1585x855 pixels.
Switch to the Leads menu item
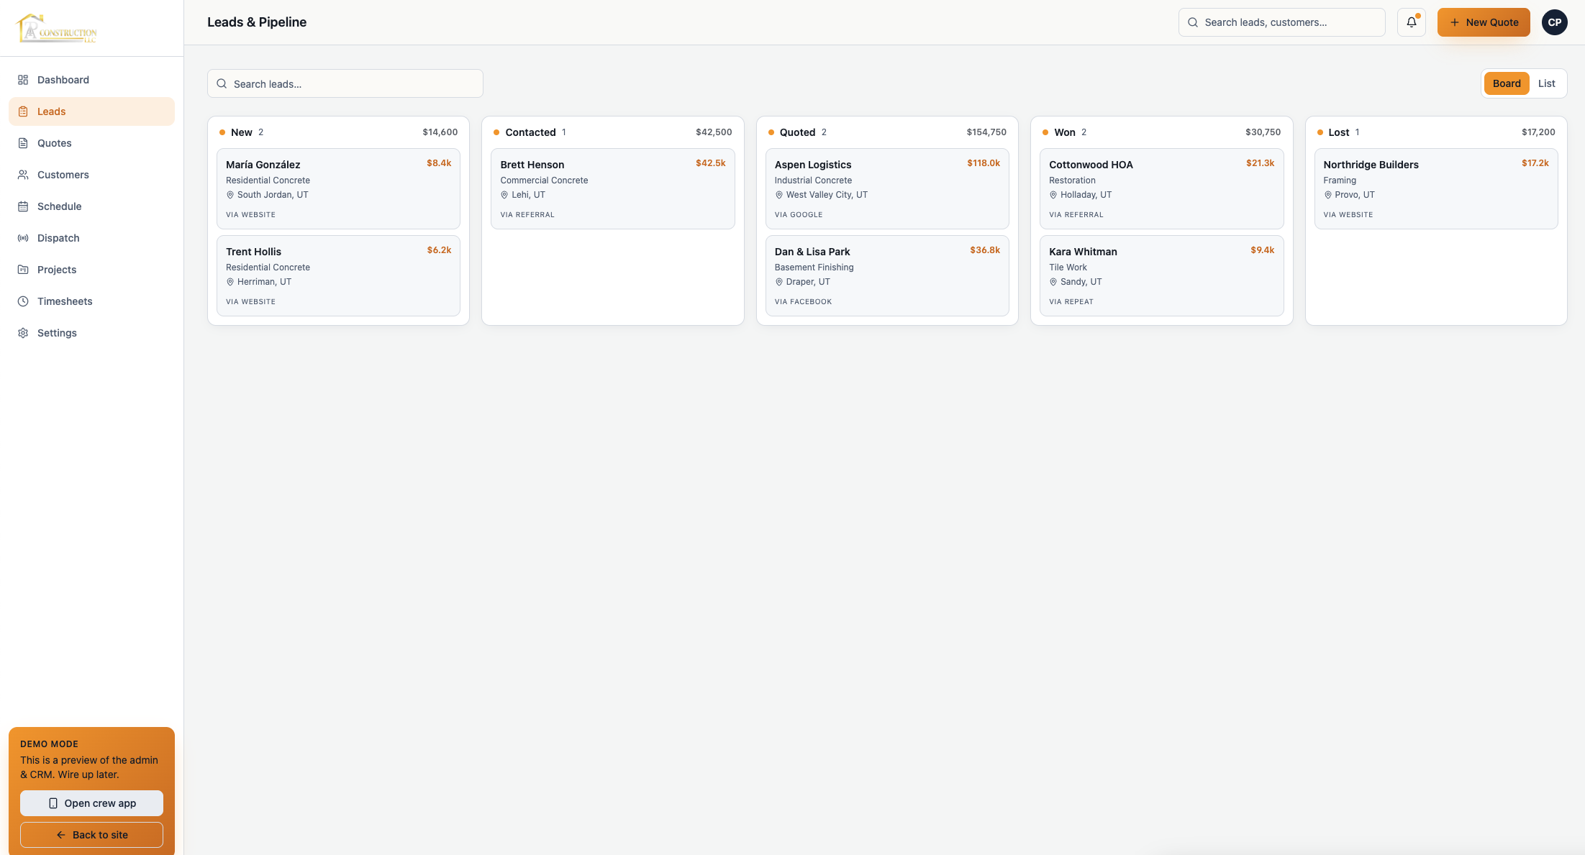pos(51,111)
